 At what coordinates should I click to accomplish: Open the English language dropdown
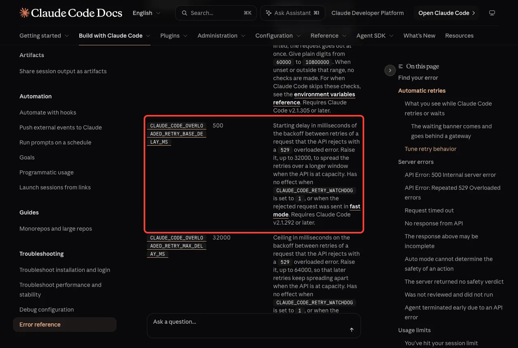tap(146, 13)
